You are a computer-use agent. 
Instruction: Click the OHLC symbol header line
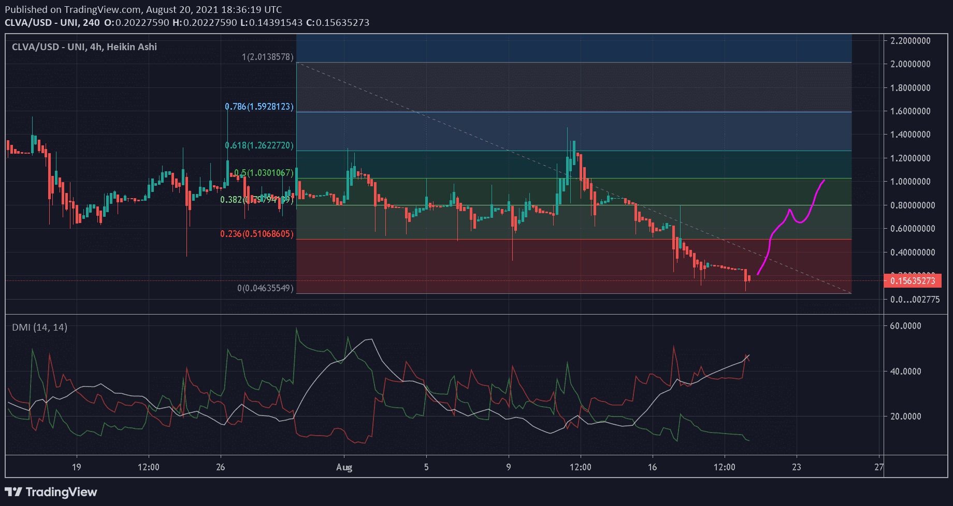pos(187,23)
